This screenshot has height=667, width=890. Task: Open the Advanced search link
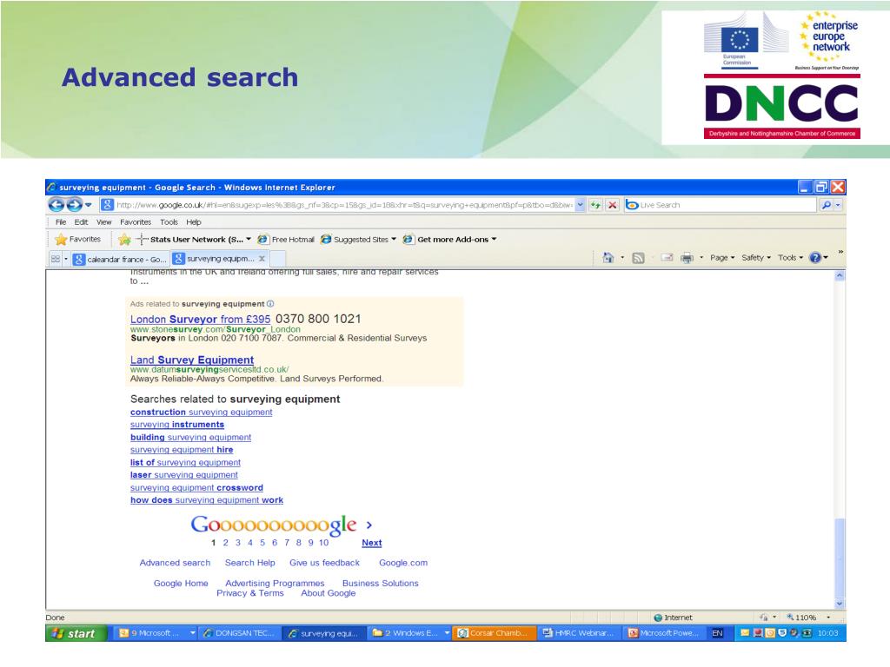175,563
